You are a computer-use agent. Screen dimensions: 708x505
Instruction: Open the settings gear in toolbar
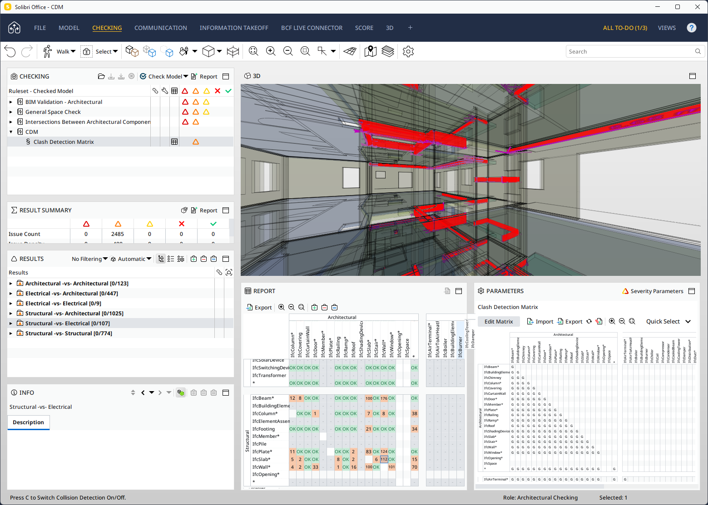pyautogui.click(x=408, y=52)
